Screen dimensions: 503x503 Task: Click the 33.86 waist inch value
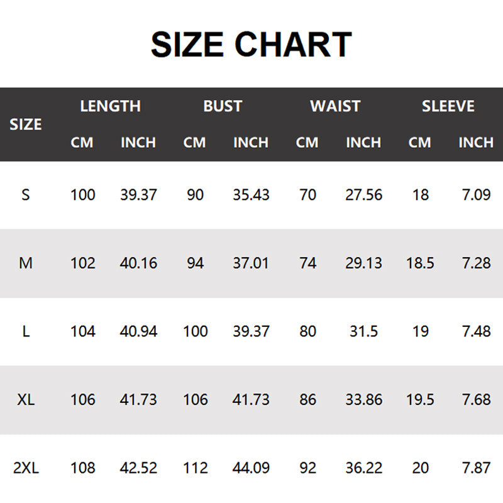click(x=363, y=400)
